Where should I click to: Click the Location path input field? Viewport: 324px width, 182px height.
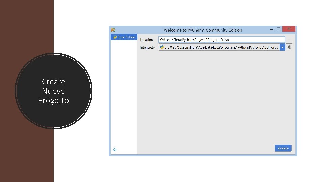click(x=221, y=40)
